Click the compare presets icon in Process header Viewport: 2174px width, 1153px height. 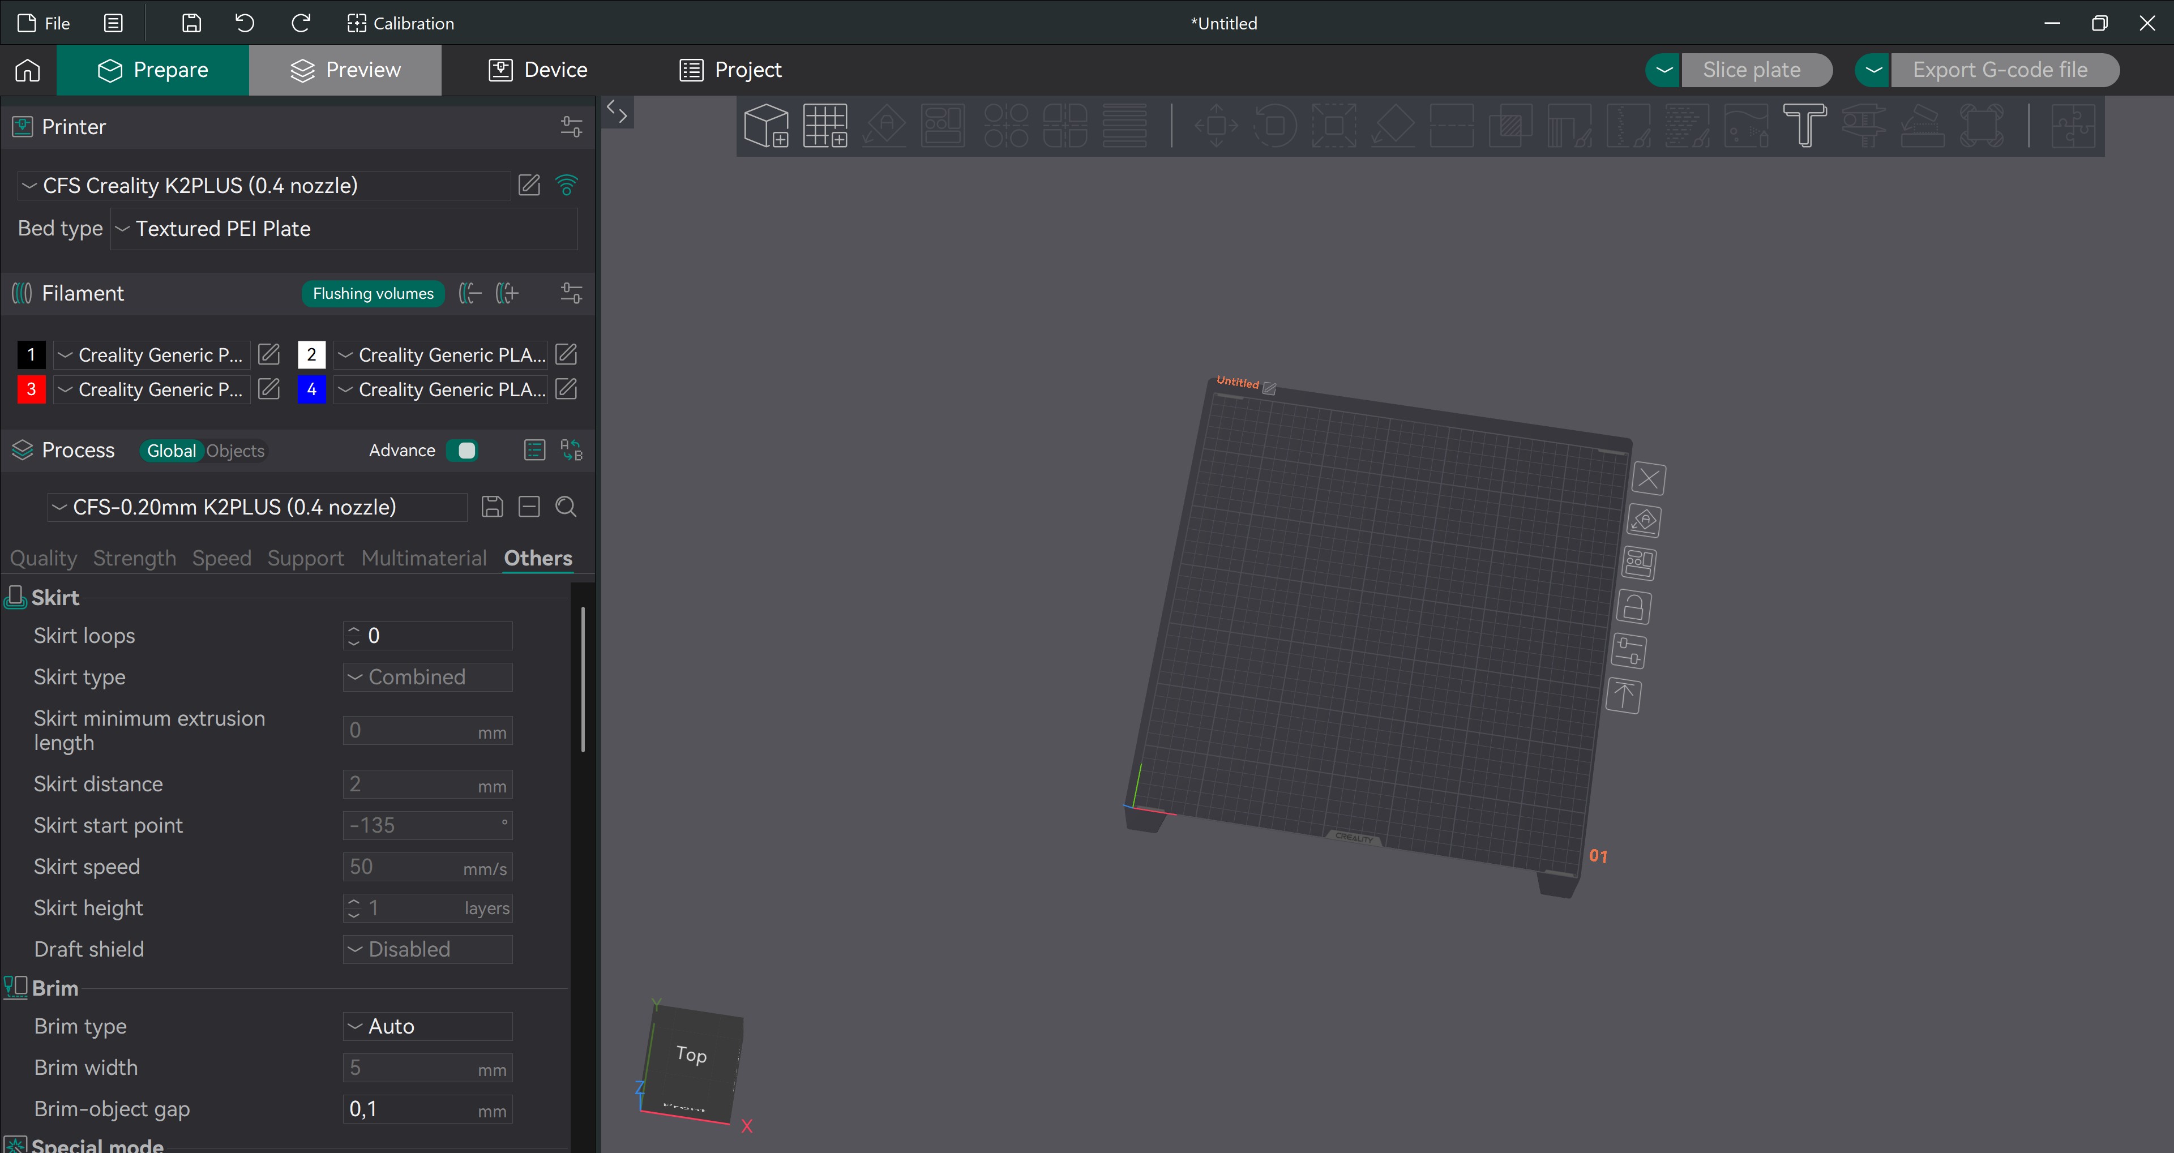click(571, 450)
